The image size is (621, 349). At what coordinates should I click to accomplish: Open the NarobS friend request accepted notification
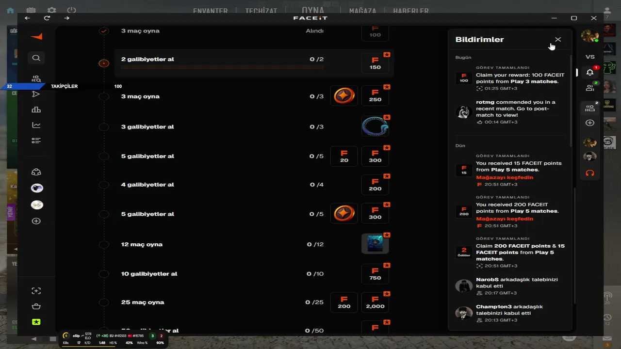(511, 286)
